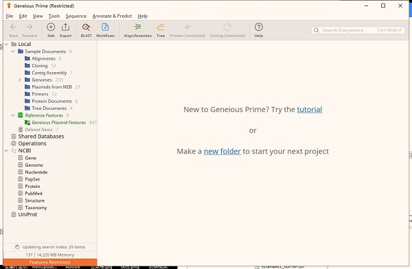Select the NCBI Taxonomy database
The height and width of the screenshot is (269, 412).
tap(36, 207)
